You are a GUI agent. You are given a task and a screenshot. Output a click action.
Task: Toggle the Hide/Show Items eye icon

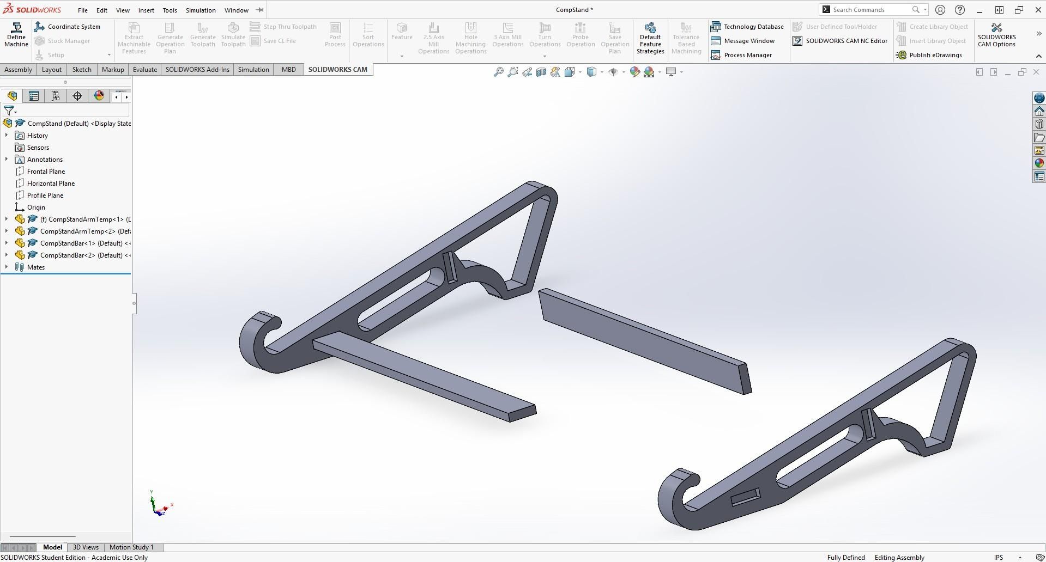[613, 71]
